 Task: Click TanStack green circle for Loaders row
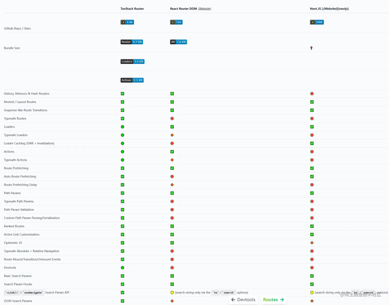point(122,127)
